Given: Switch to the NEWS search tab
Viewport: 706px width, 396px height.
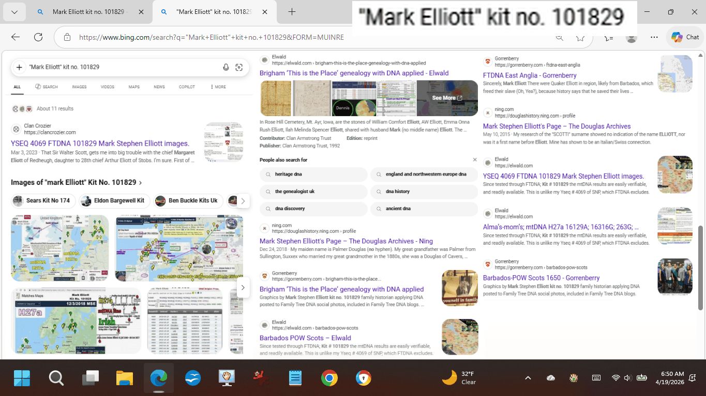Looking at the screenshot, I should click(159, 87).
